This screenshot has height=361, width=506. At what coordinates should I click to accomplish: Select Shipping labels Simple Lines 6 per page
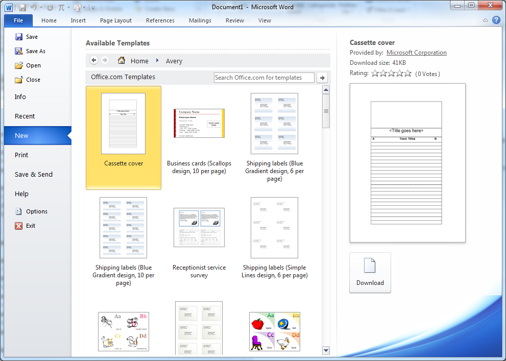point(274,242)
